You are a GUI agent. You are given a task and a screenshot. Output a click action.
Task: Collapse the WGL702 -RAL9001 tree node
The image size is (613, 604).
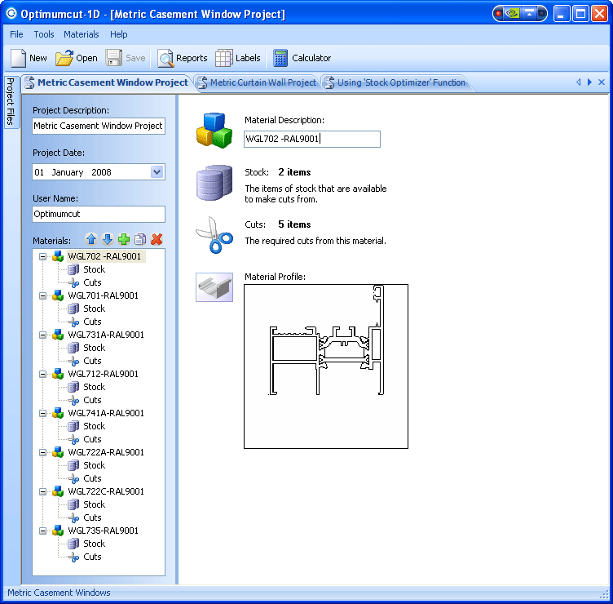(x=43, y=256)
